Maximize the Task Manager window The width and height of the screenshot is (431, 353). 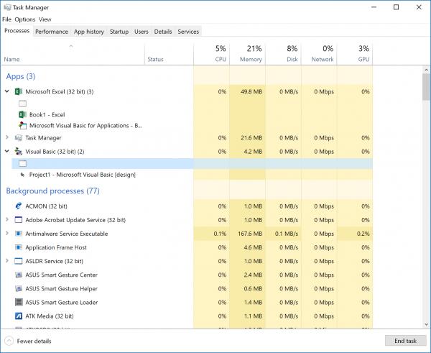click(396, 7)
